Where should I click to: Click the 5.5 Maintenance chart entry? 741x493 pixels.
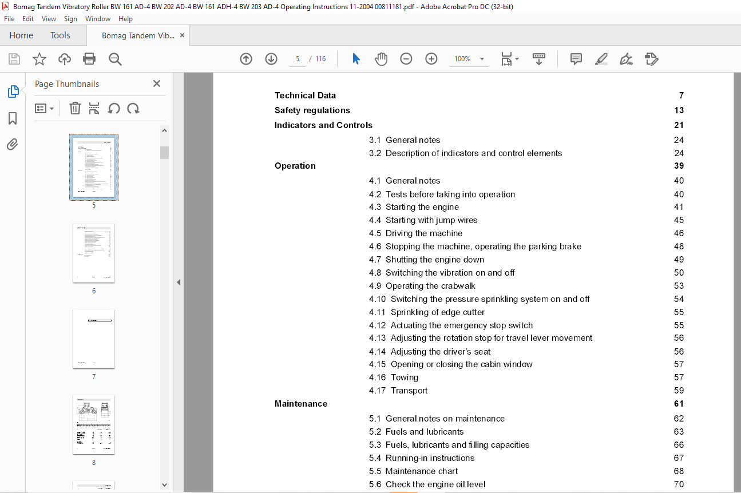[x=414, y=471]
